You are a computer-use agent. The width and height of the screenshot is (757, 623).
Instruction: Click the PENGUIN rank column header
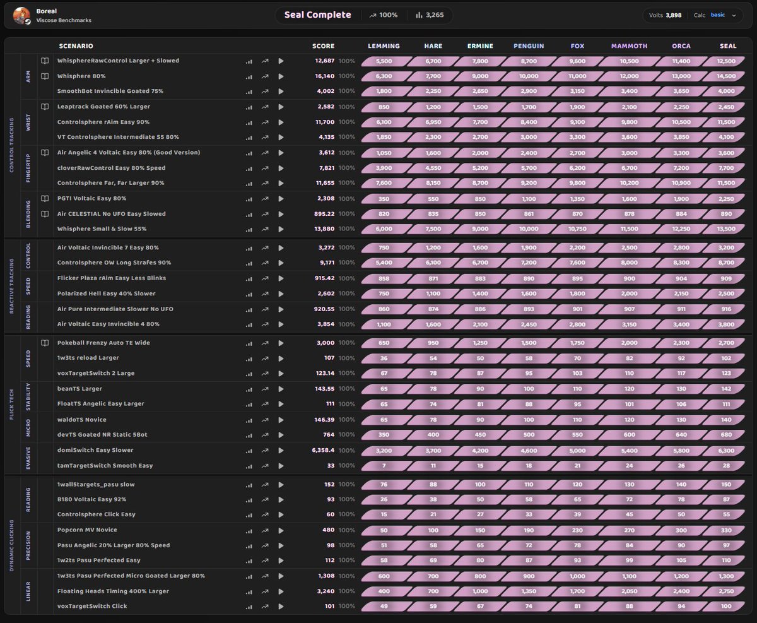click(529, 46)
